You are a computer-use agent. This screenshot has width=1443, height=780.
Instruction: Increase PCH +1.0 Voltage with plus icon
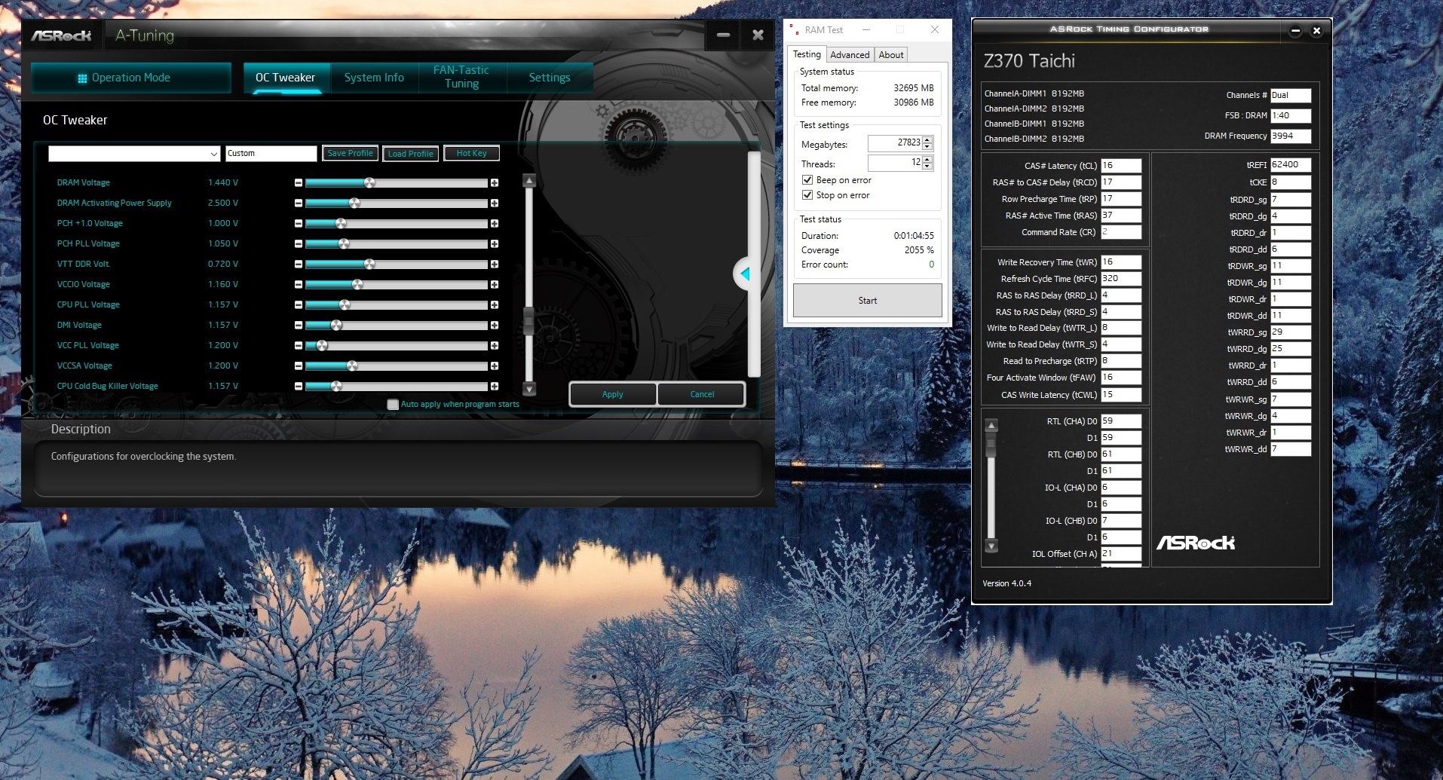tap(495, 224)
